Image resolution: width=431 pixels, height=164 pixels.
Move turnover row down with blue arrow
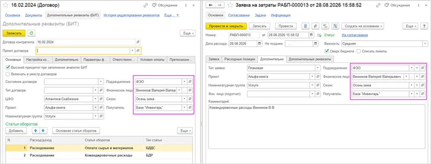point(43,130)
